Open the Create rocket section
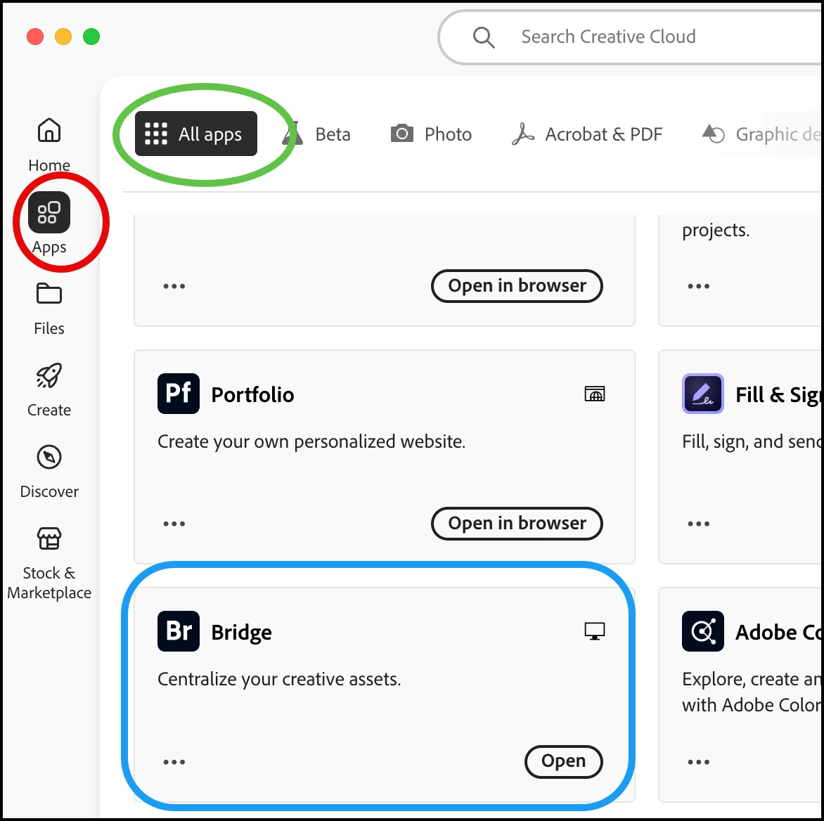This screenshot has height=821, width=824. pyautogui.click(x=49, y=389)
